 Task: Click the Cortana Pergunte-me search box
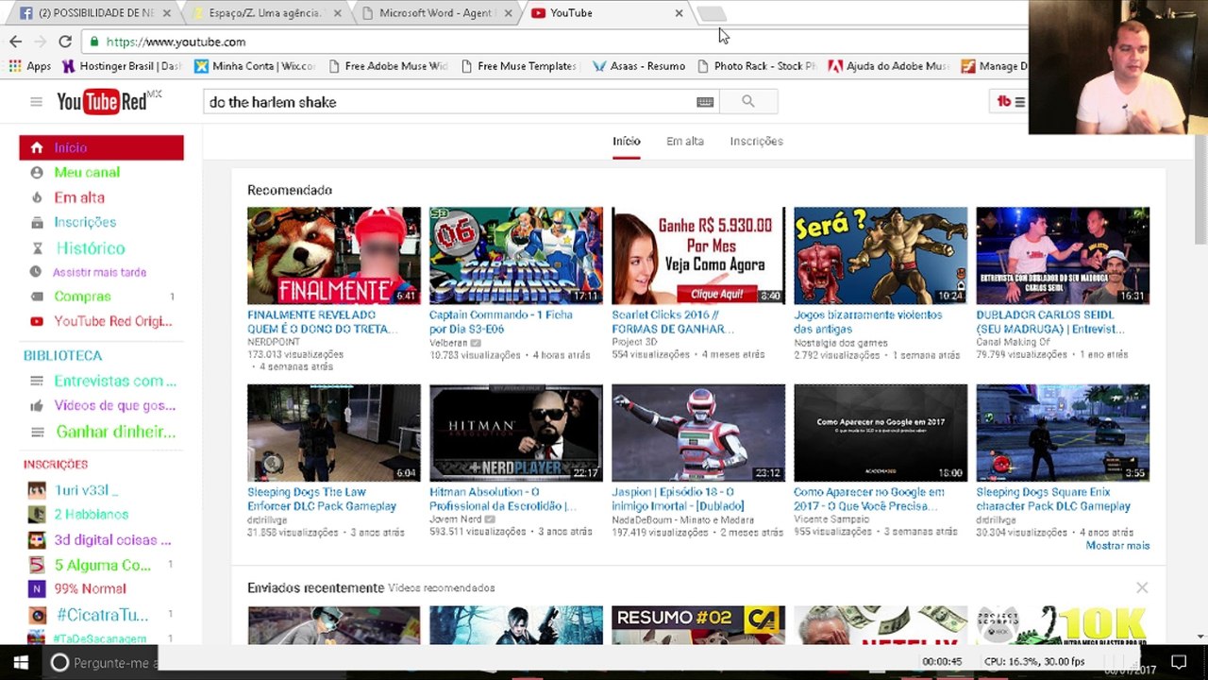(100, 663)
